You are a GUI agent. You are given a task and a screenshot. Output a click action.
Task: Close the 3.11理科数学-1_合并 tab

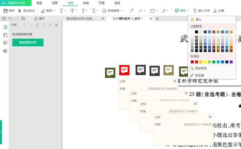click(x=151, y=18)
